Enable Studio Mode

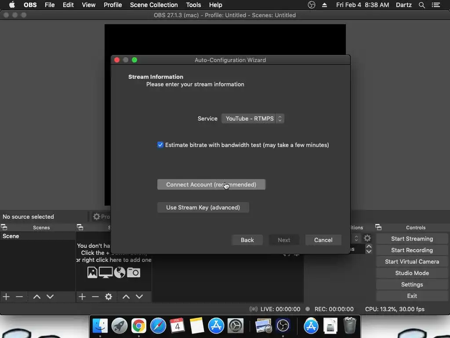412,273
